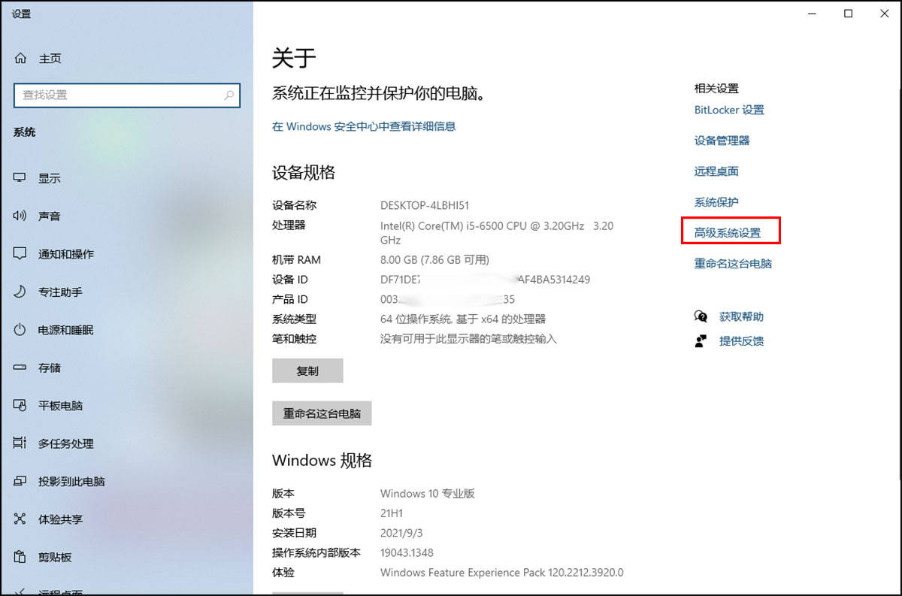Open 设备管理器 link
The image size is (902, 596).
pos(722,141)
